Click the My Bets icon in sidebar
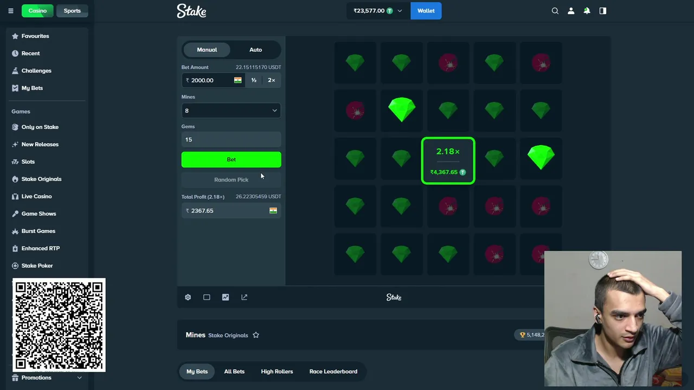The width and height of the screenshot is (694, 390). (15, 88)
